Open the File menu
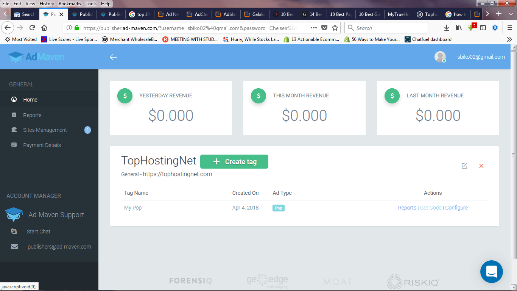Screen dimensions: 517x291 [x=6, y=4]
